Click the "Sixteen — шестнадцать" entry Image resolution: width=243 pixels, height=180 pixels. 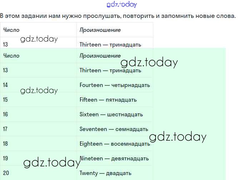111,115
